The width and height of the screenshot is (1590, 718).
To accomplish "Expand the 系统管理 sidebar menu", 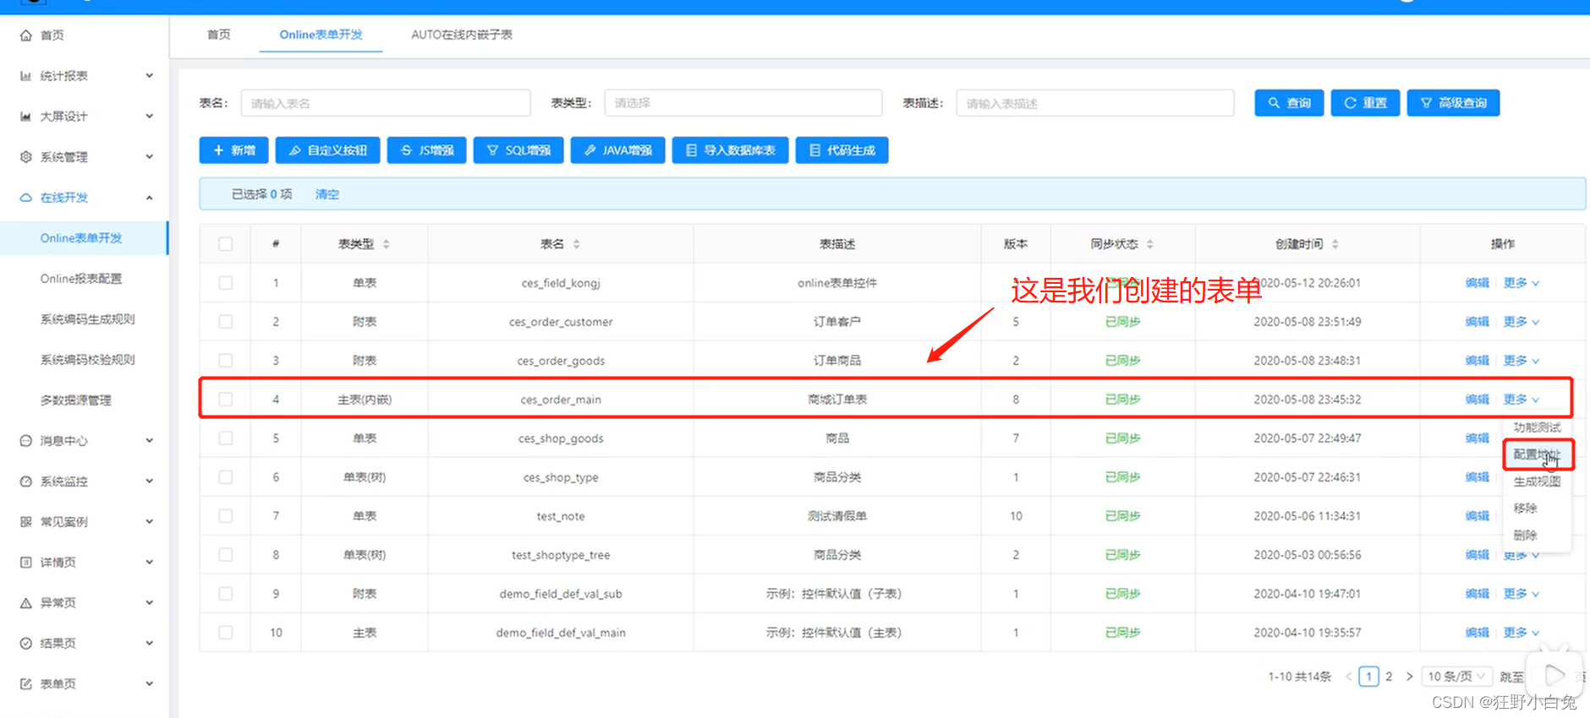I will (150, 157).
